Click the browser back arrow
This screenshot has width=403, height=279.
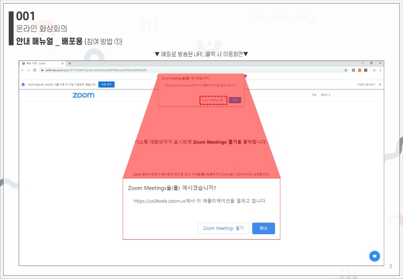23,70
